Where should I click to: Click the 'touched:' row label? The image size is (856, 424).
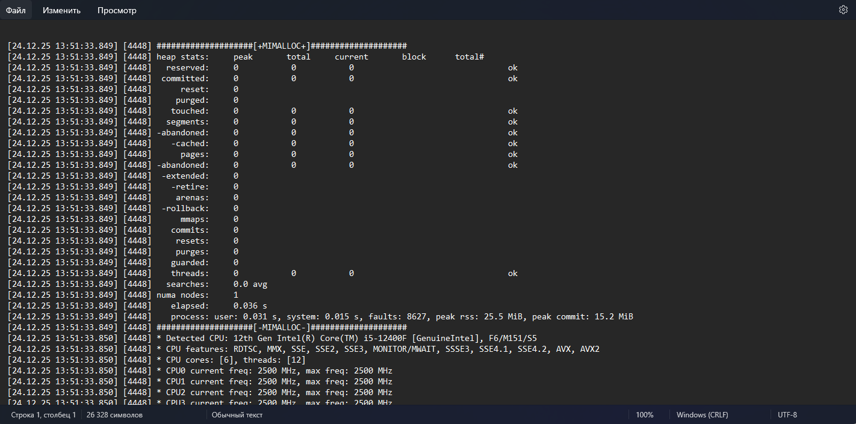pyautogui.click(x=190, y=111)
